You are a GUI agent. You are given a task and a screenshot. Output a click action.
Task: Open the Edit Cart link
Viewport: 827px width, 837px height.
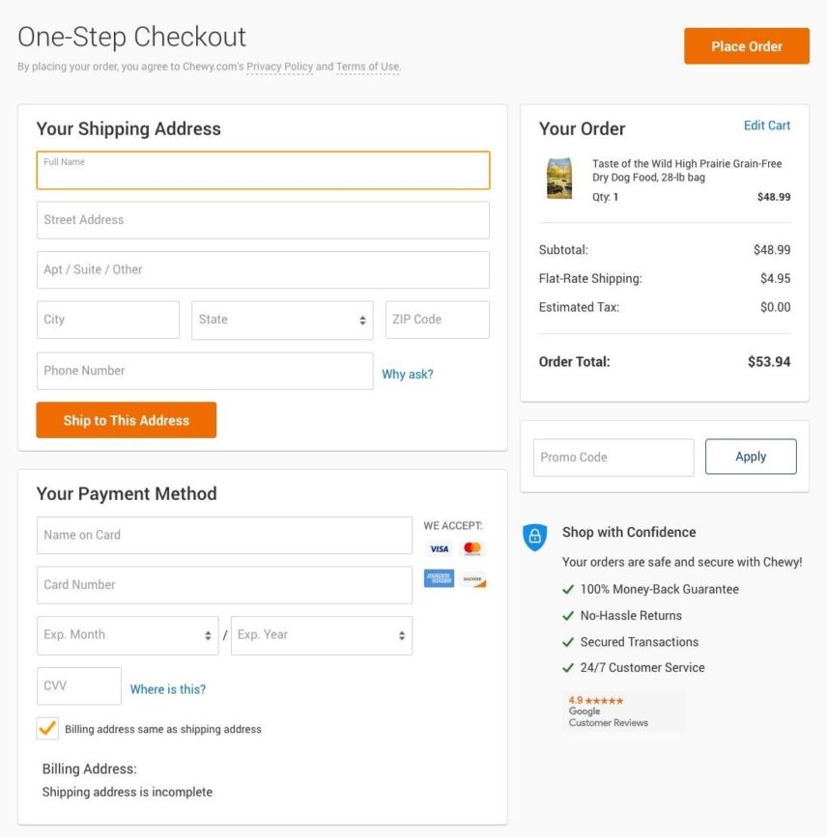(767, 126)
